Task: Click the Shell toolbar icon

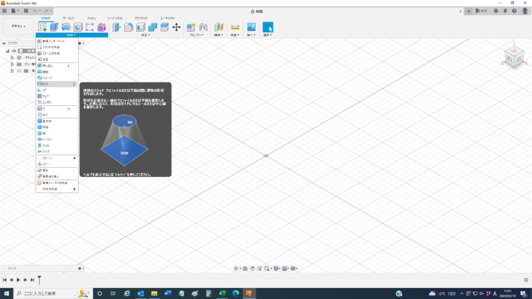Action: (140, 27)
